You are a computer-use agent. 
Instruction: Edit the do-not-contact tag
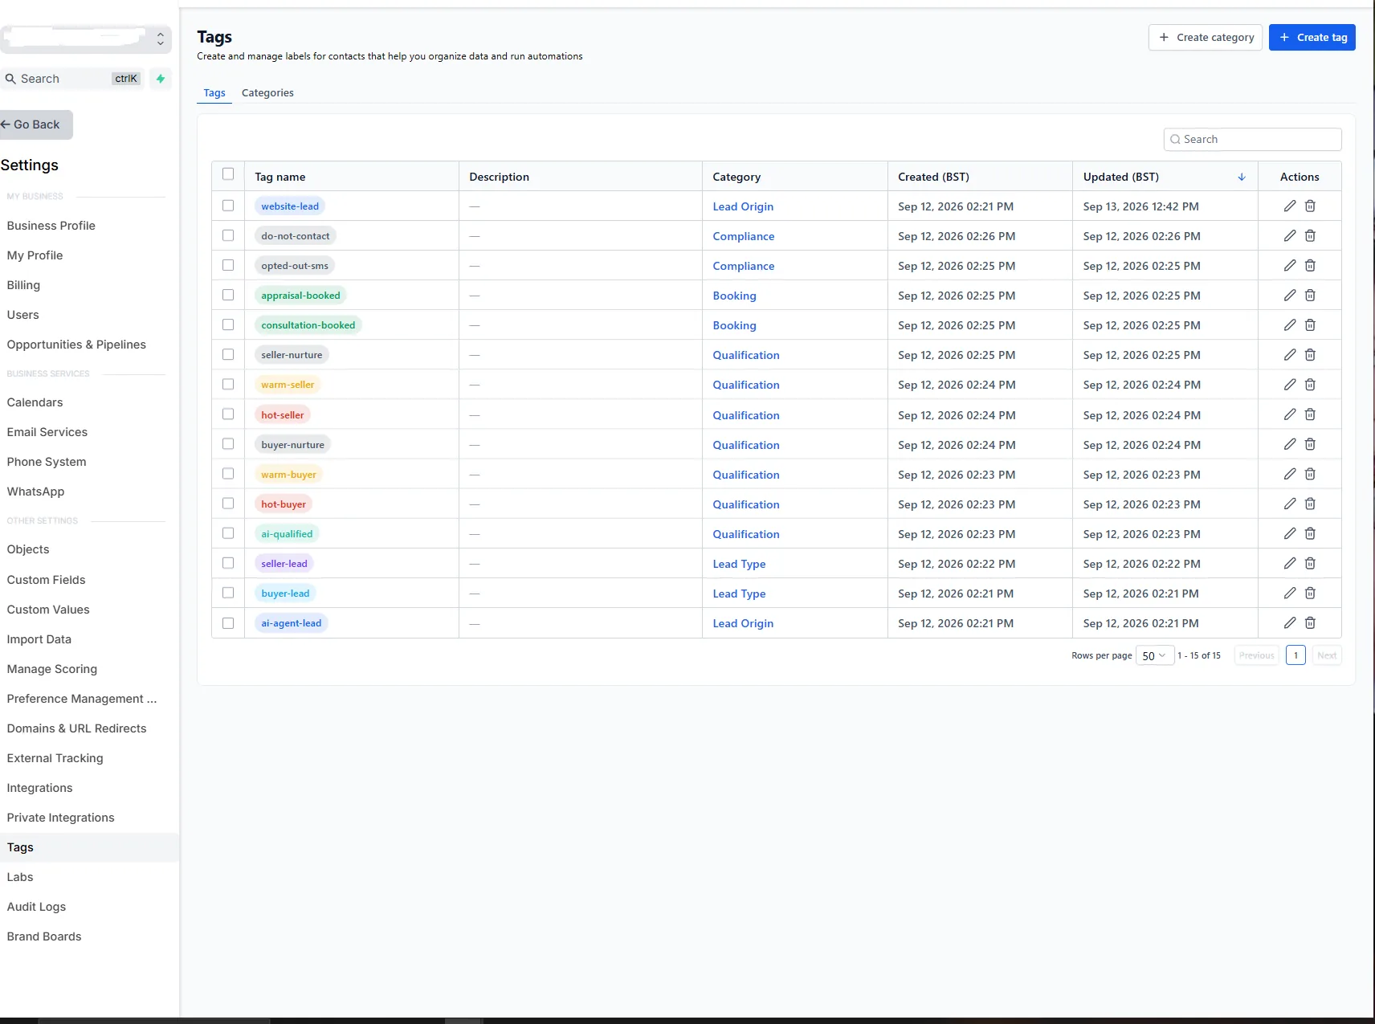click(1289, 236)
